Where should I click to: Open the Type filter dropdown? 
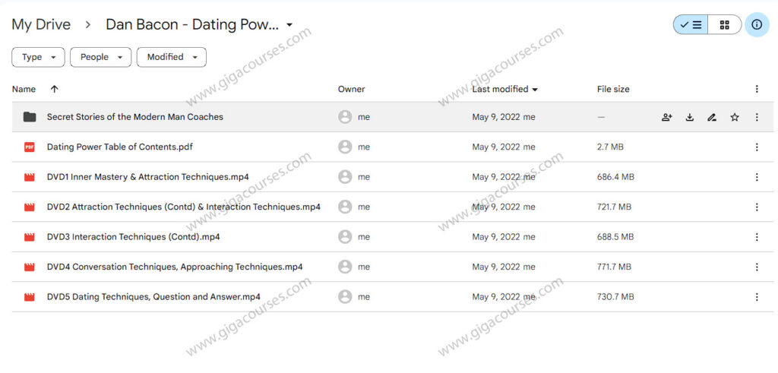38,57
